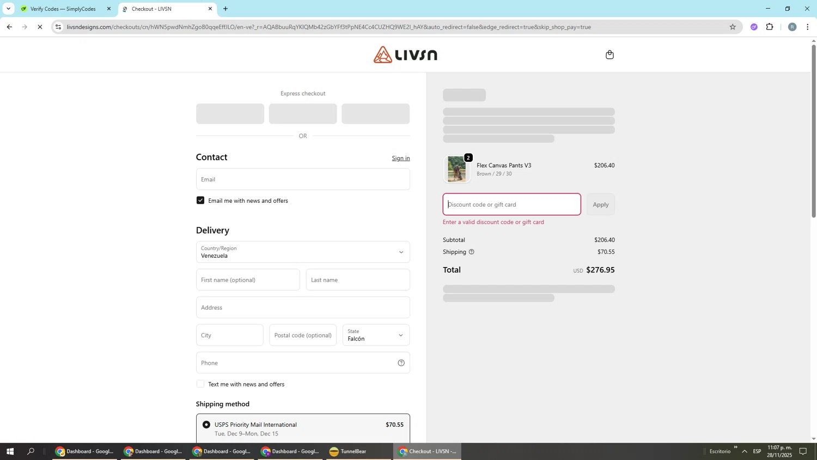Click the browser address bar URL
Screen dimensions: 817x460
point(328,27)
